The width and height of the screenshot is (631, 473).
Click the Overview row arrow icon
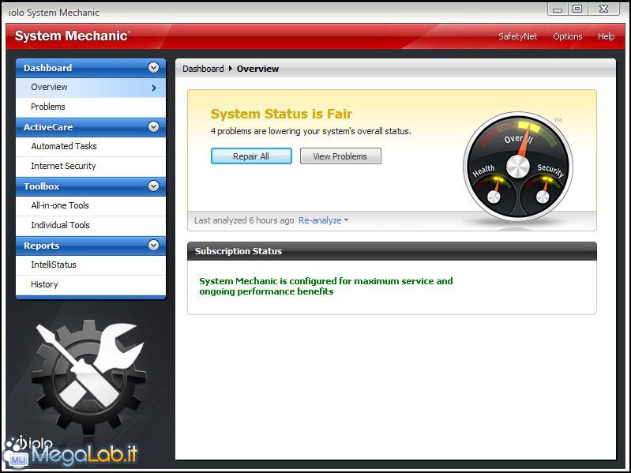(x=154, y=88)
